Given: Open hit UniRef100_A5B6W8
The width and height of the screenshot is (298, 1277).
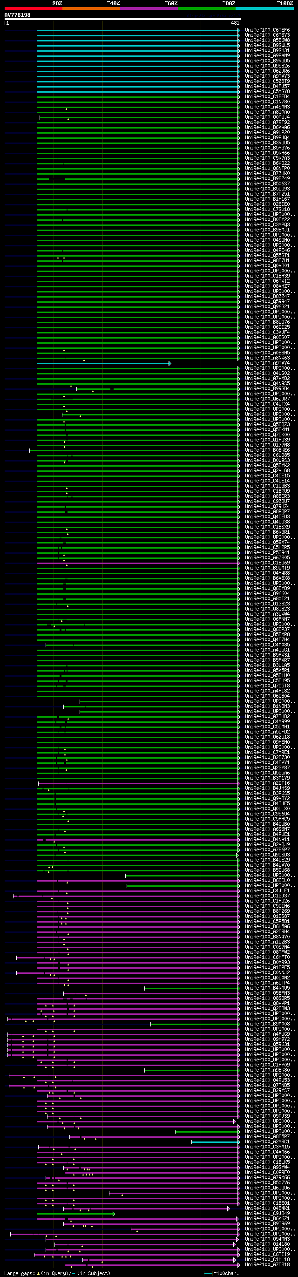Looking at the screenshot, I should coord(267,40).
